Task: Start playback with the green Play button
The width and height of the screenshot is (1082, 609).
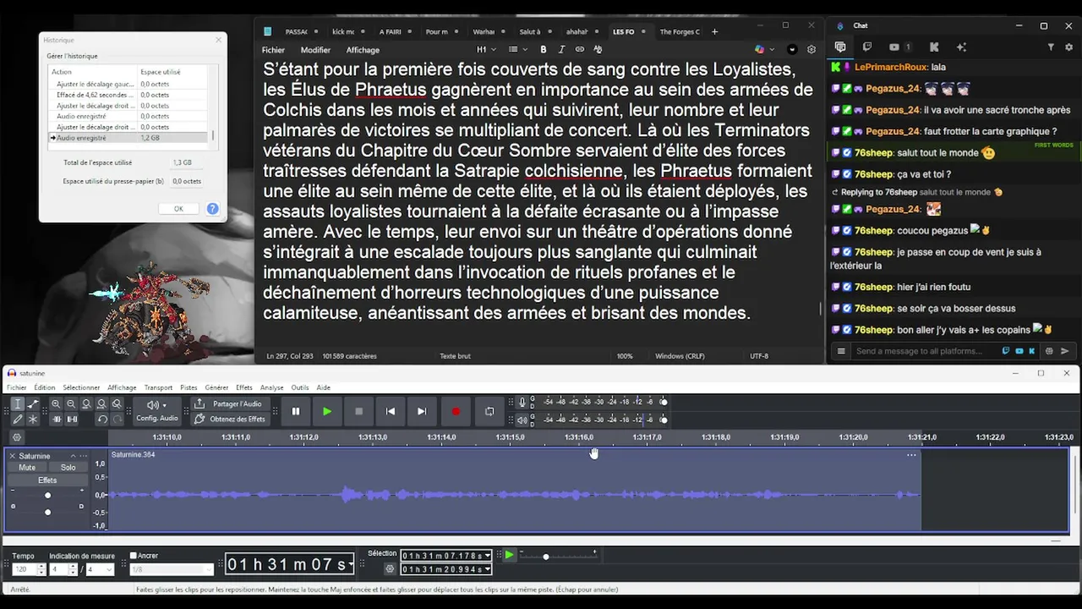Action: point(327,411)
